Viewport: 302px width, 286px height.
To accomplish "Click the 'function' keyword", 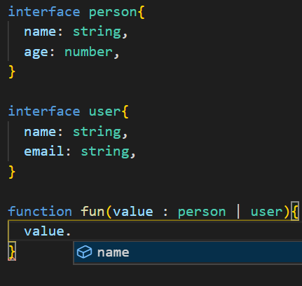I will point(40,211).
